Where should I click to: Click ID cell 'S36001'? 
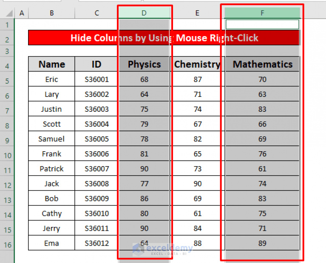96,79
